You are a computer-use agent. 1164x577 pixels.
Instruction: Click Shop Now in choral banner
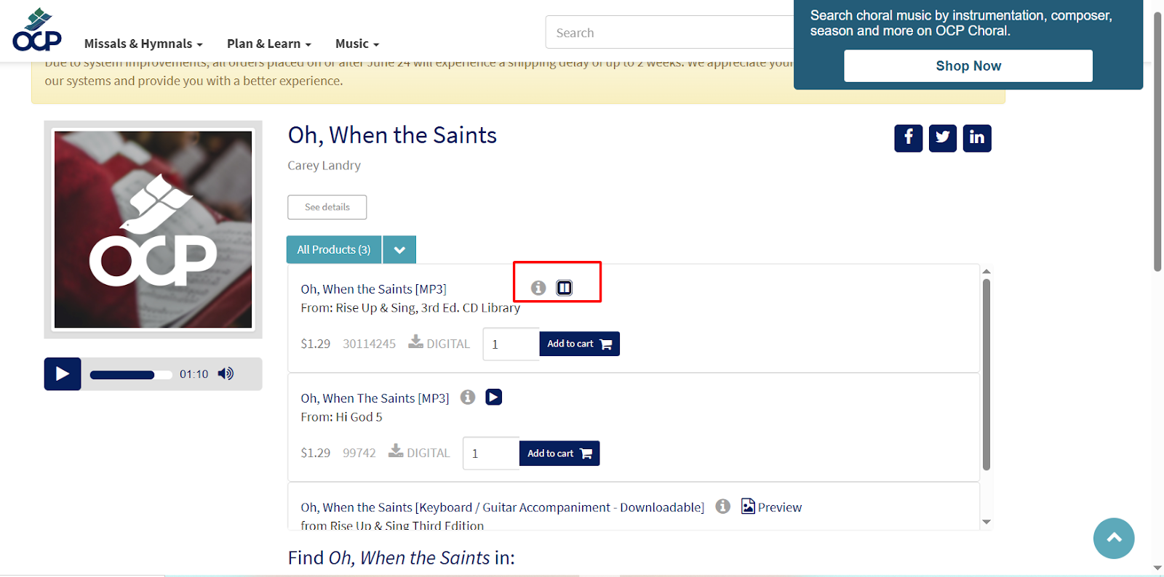[968, 66]
